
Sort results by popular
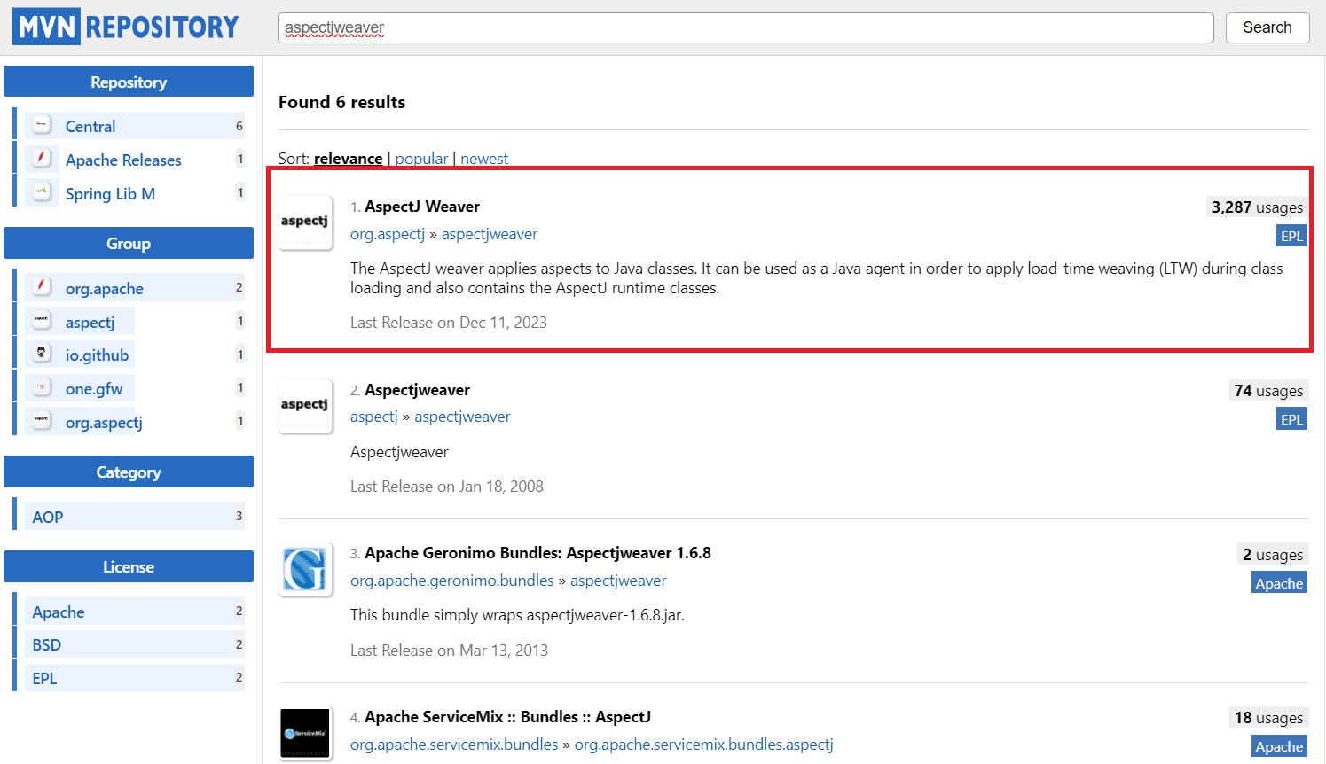(421, 158)
